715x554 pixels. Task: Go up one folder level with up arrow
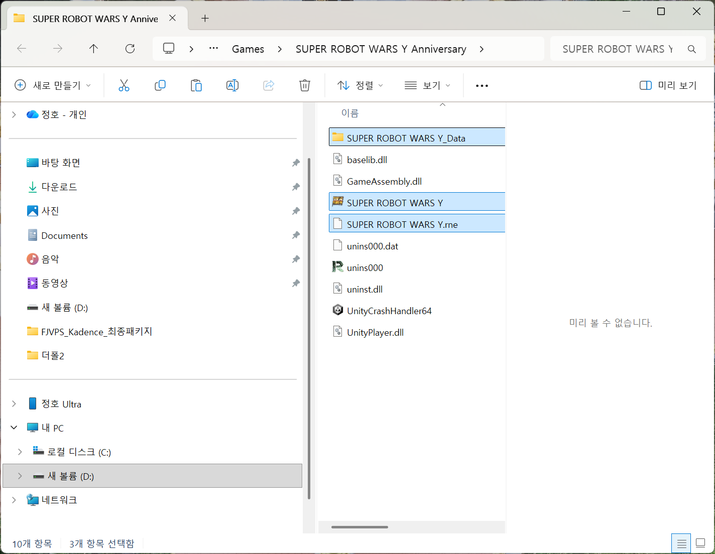pyautogui.click(x=94, y=49)
